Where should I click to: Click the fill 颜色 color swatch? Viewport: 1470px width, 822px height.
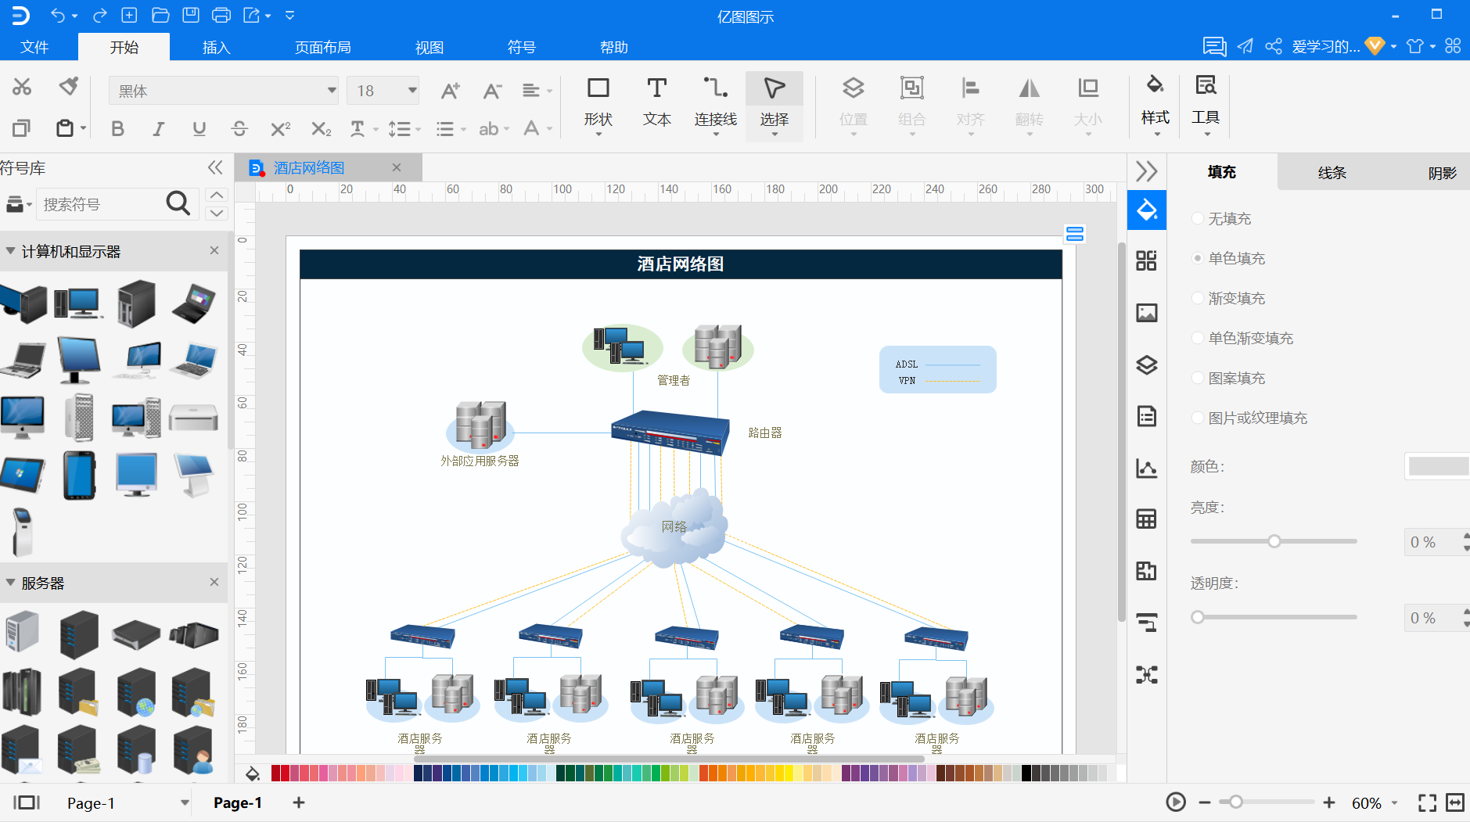pyautogui.click(x=1438, y=466)
